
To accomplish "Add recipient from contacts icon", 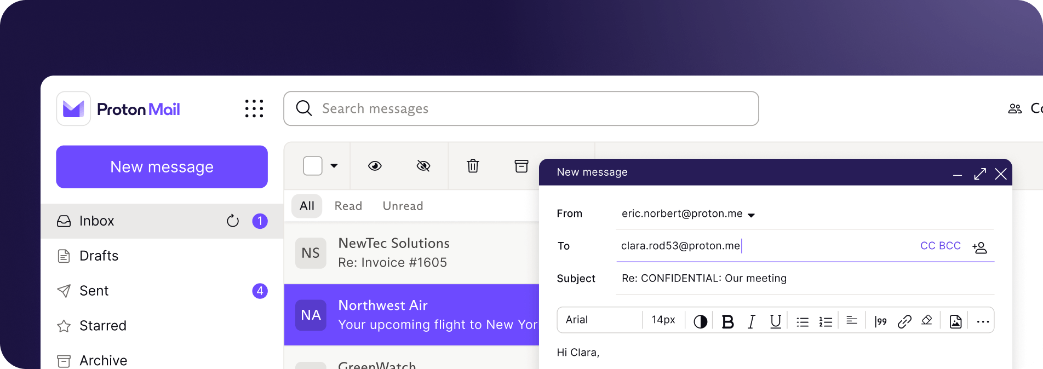I will pos(980,247).
